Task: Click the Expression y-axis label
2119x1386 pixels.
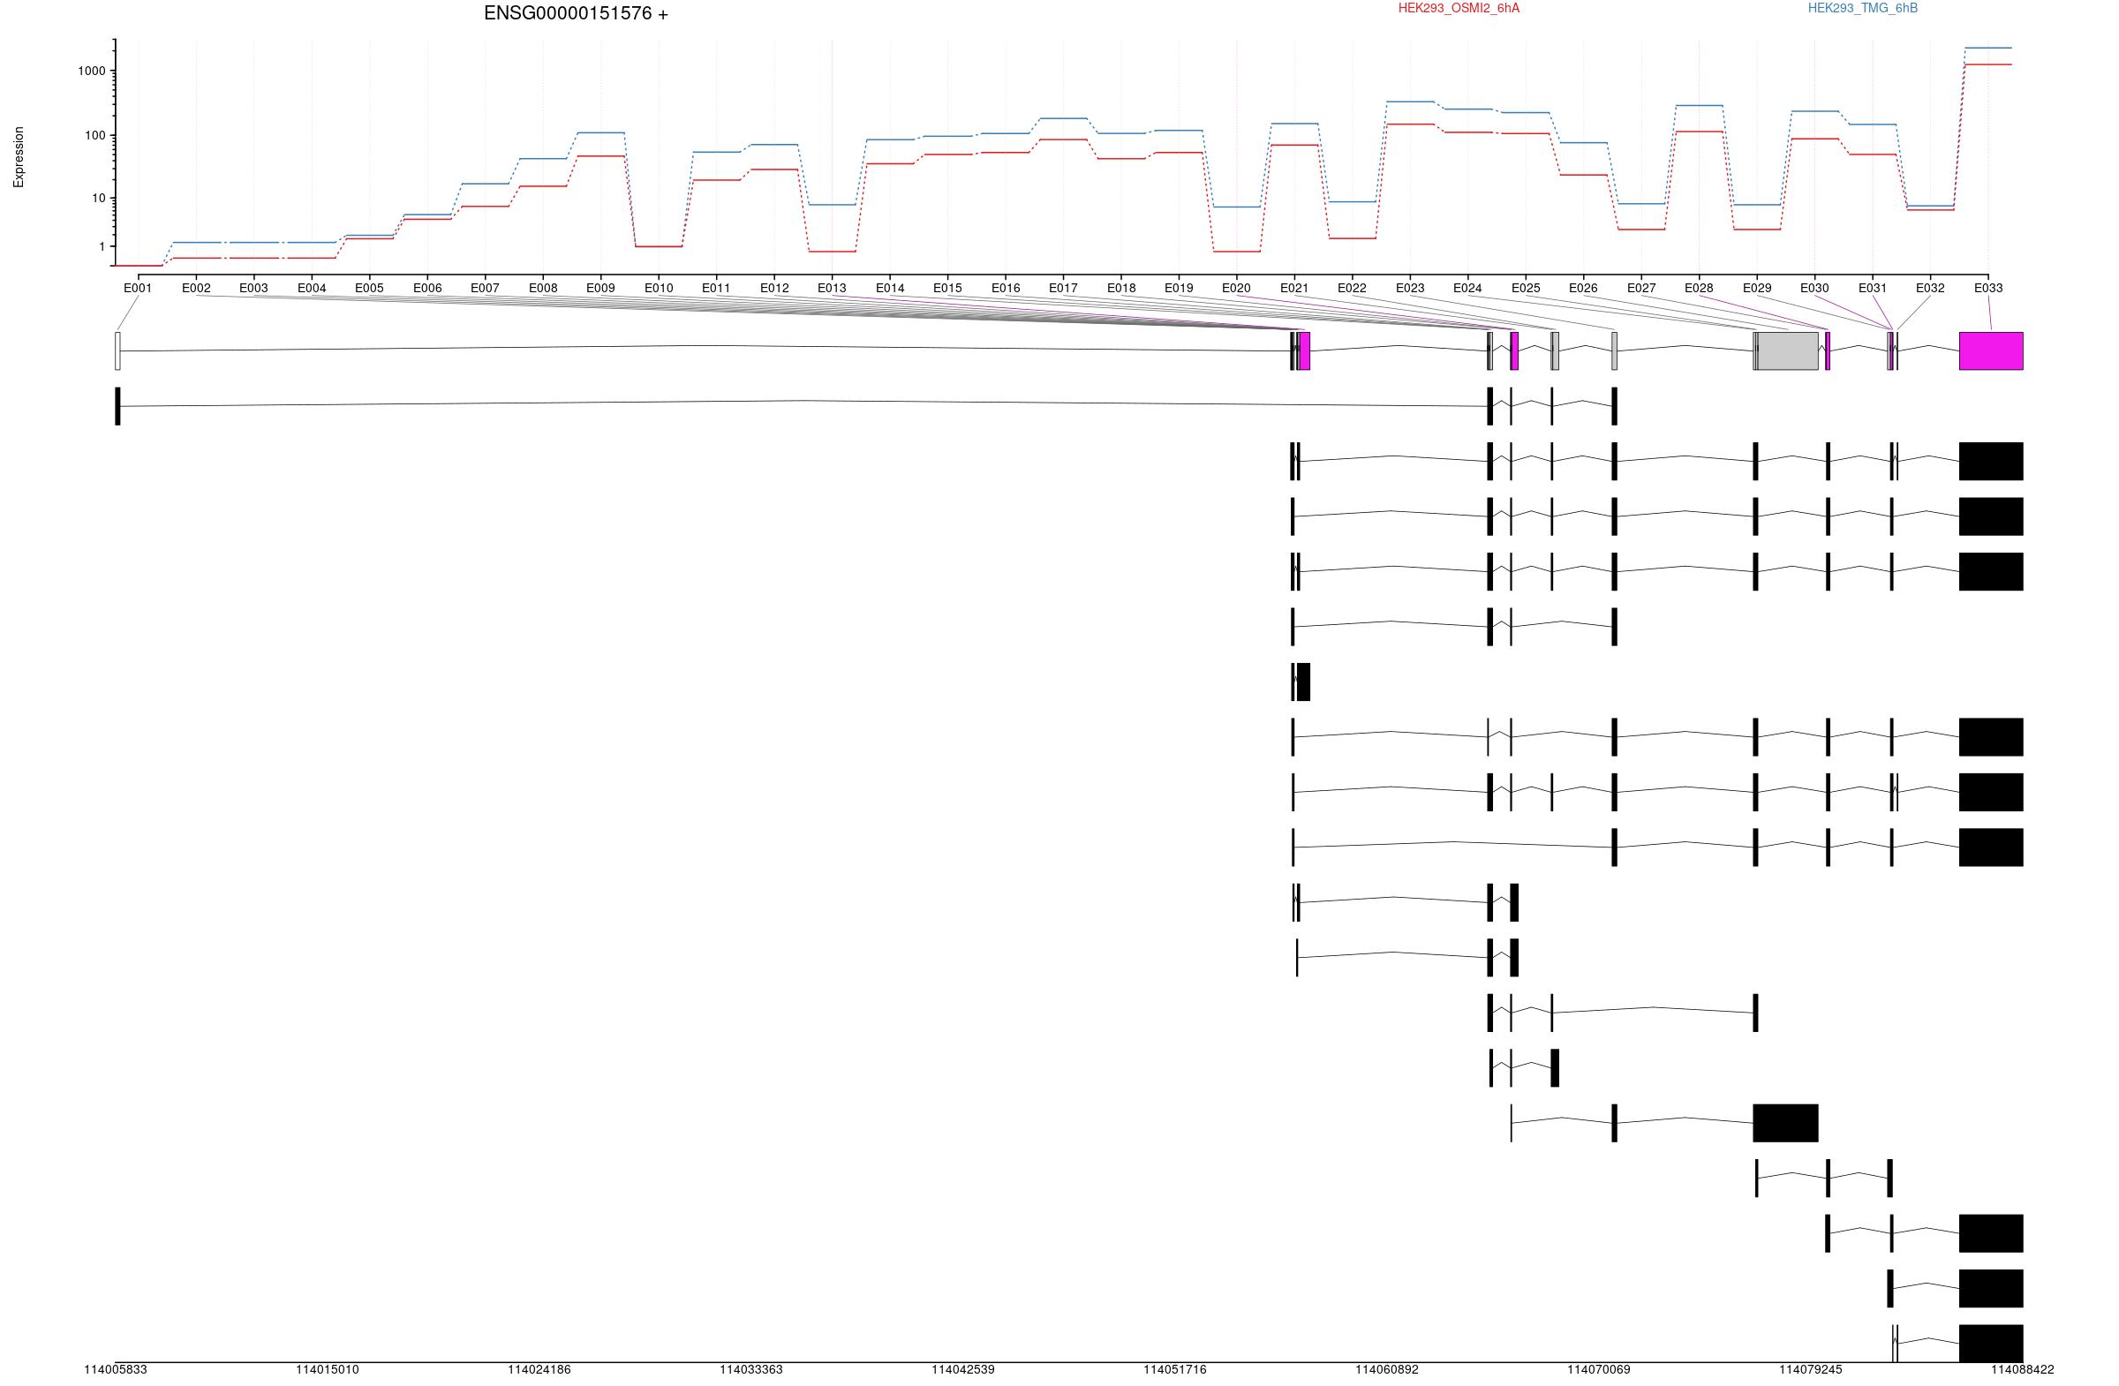Action: point(19,156)
